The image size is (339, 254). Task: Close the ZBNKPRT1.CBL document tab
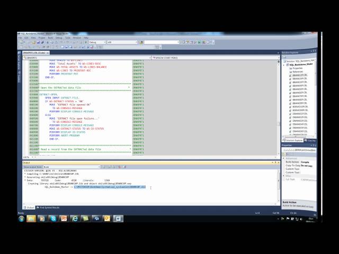48,53
